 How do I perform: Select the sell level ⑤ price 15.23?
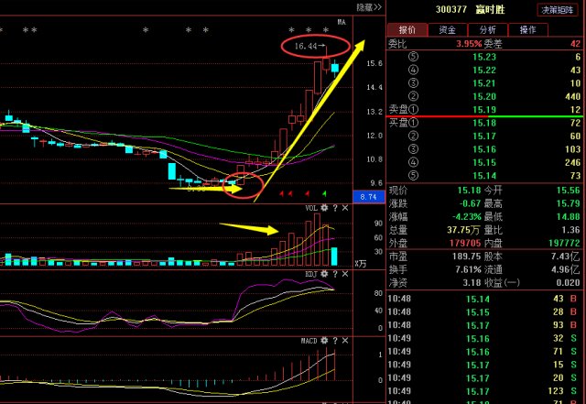pyautogui.click(x=484, y=56)
